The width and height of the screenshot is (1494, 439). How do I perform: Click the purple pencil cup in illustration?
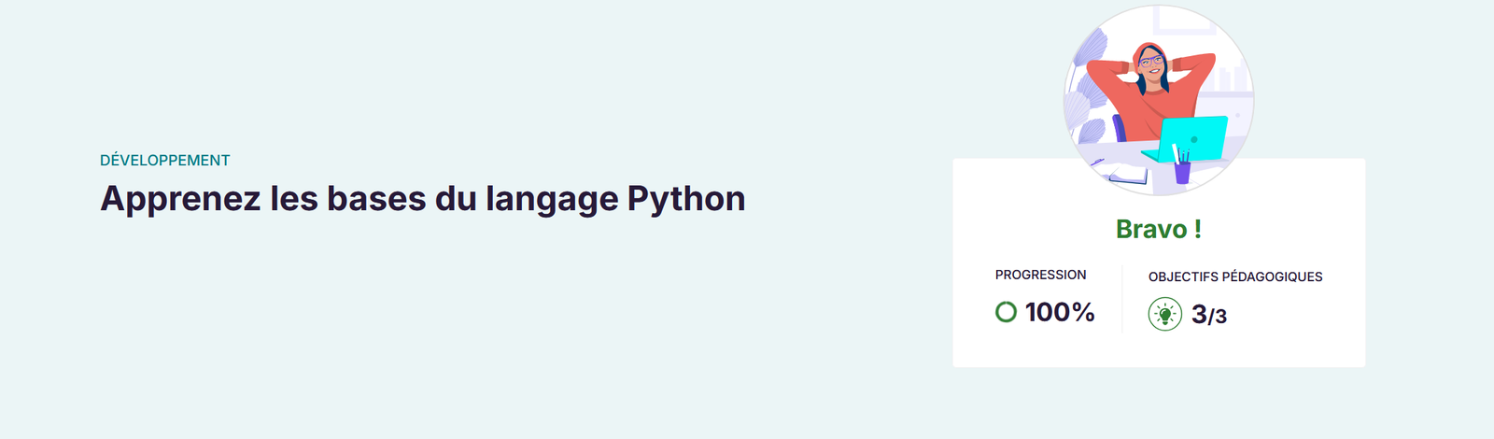click(1182, 170)
